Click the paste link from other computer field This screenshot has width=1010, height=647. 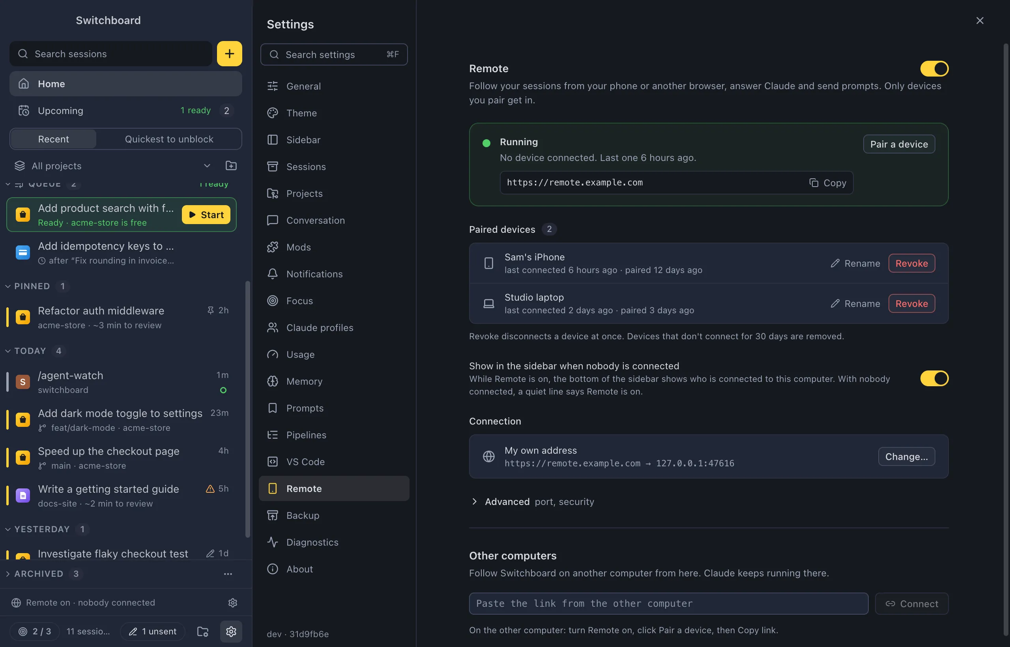tap(668, 604)
